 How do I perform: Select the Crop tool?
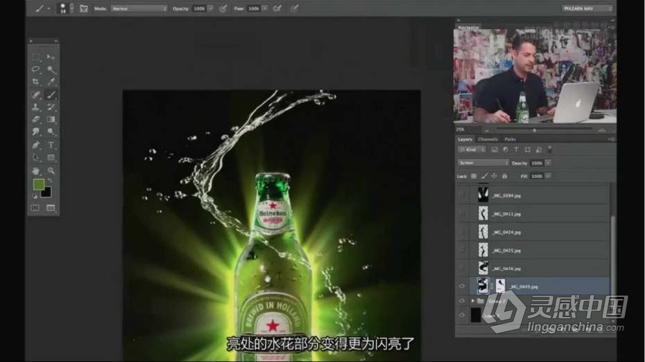[x=36, y=82]
